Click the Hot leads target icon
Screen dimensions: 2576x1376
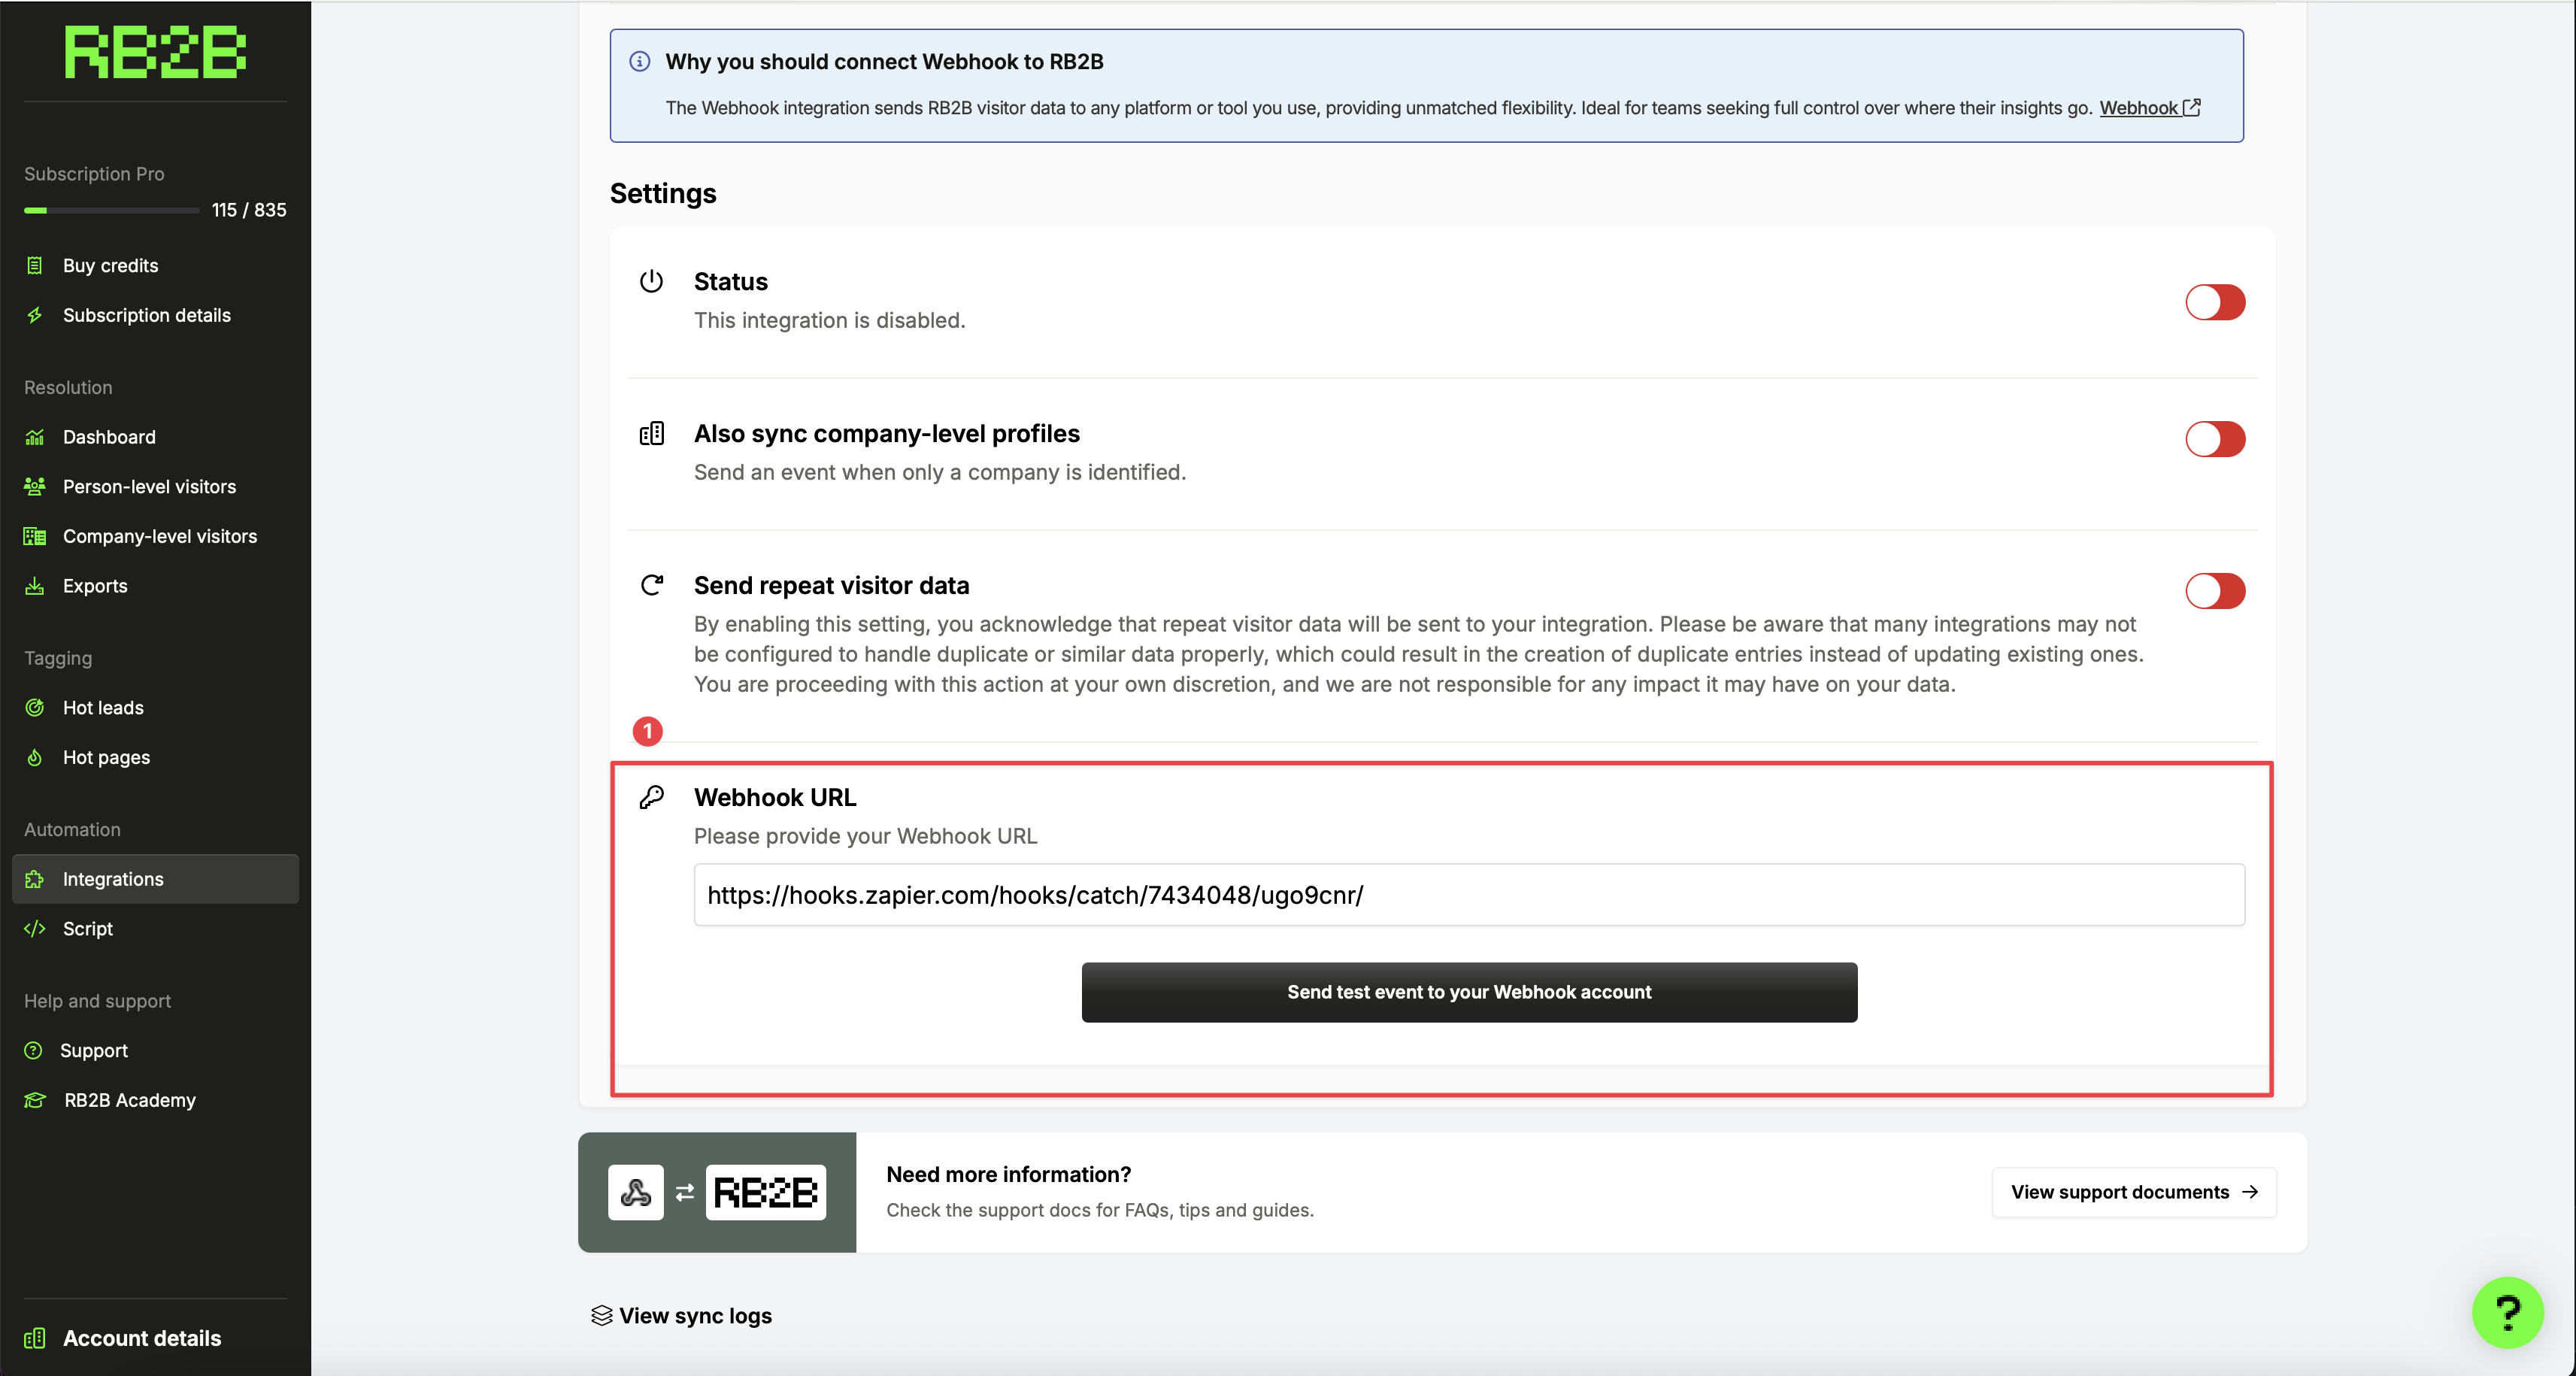35,708
